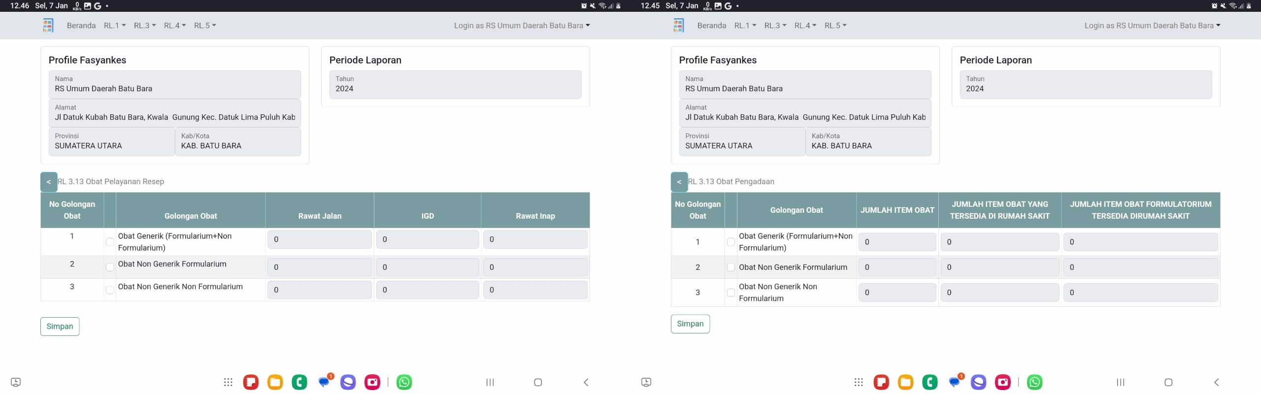
Task: Focus IGD field for Obat Non Generik Formularium
Action: tap(428, 267)
